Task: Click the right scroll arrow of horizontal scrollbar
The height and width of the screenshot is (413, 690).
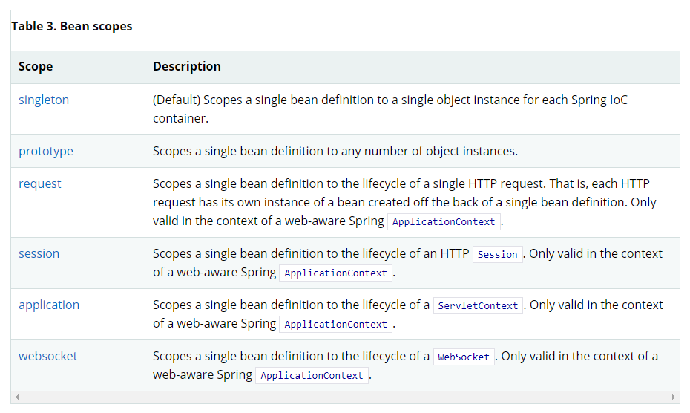Action: pos(673,397)
